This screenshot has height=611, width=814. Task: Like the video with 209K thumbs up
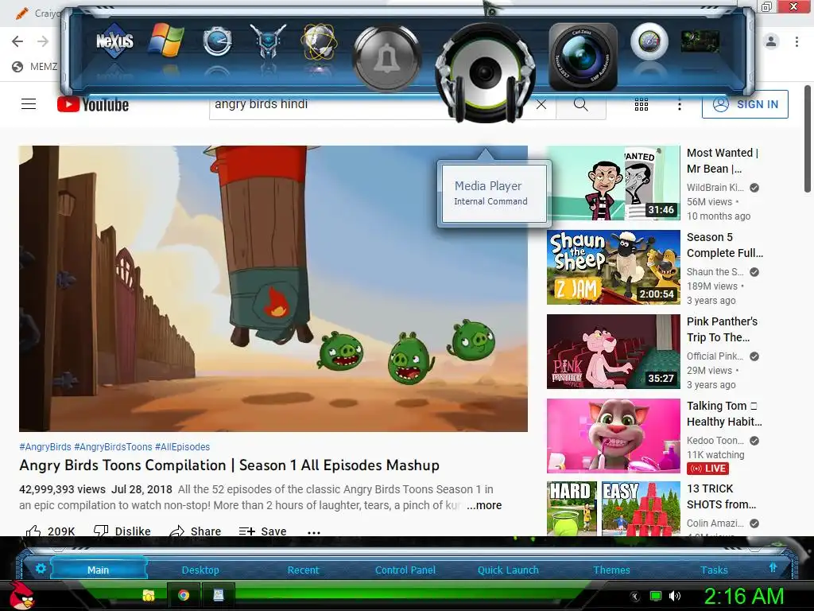click(x=50, y=531)
